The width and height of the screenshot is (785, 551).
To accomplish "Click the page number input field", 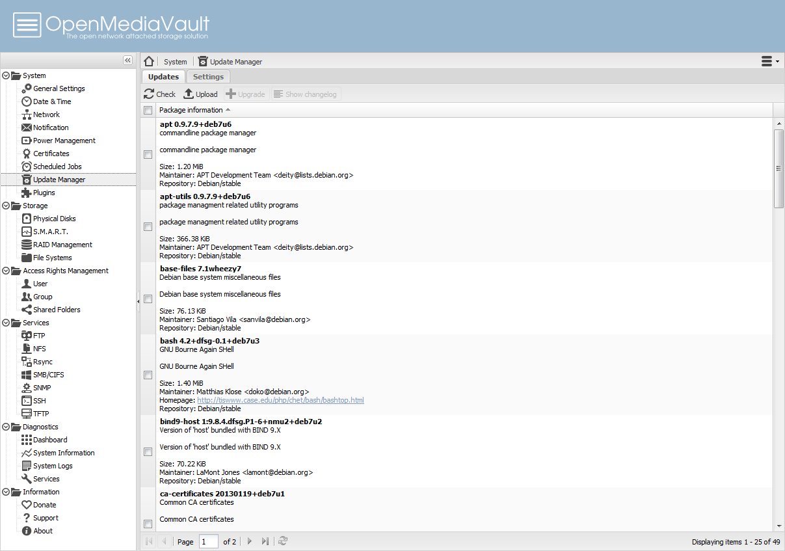I will (x=209, y=541).
